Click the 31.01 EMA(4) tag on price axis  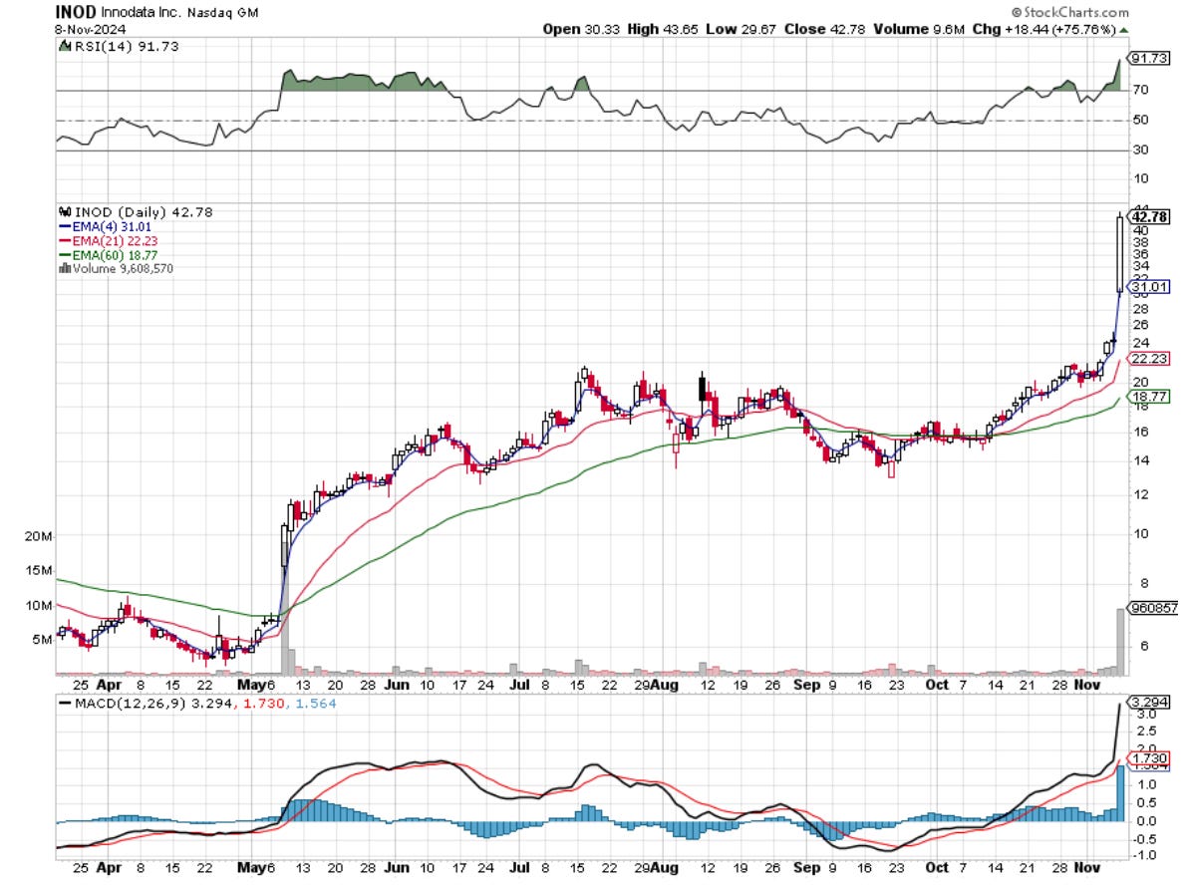tap(1150, 287)
